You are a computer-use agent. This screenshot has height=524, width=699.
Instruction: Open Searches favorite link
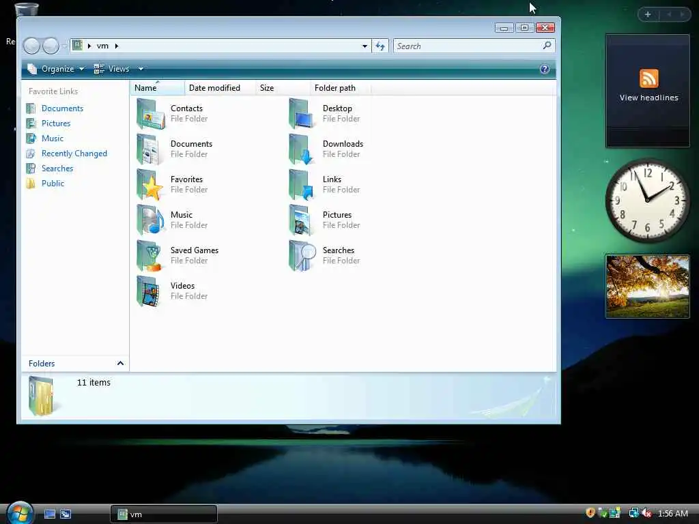(57, 169)
